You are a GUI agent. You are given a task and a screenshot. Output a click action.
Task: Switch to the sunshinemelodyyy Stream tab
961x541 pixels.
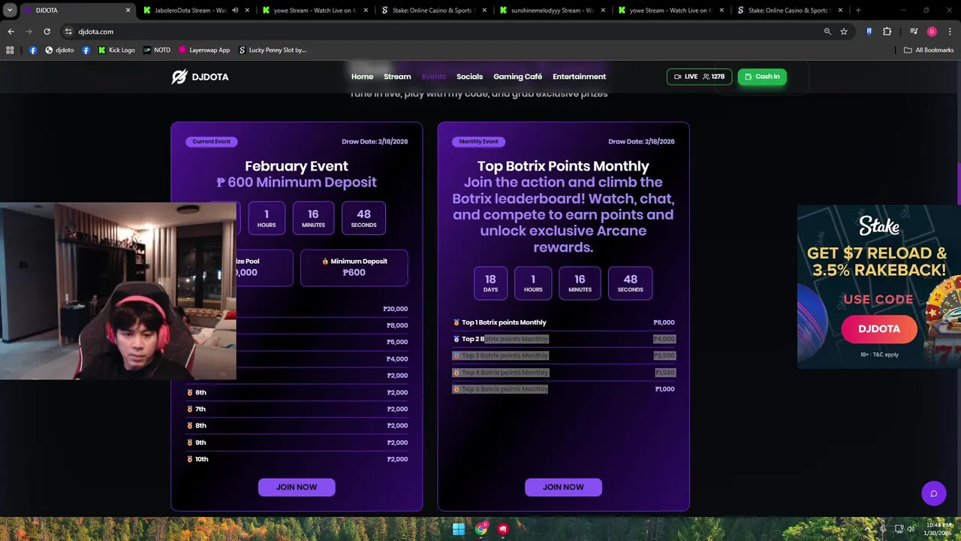[552, 11]
